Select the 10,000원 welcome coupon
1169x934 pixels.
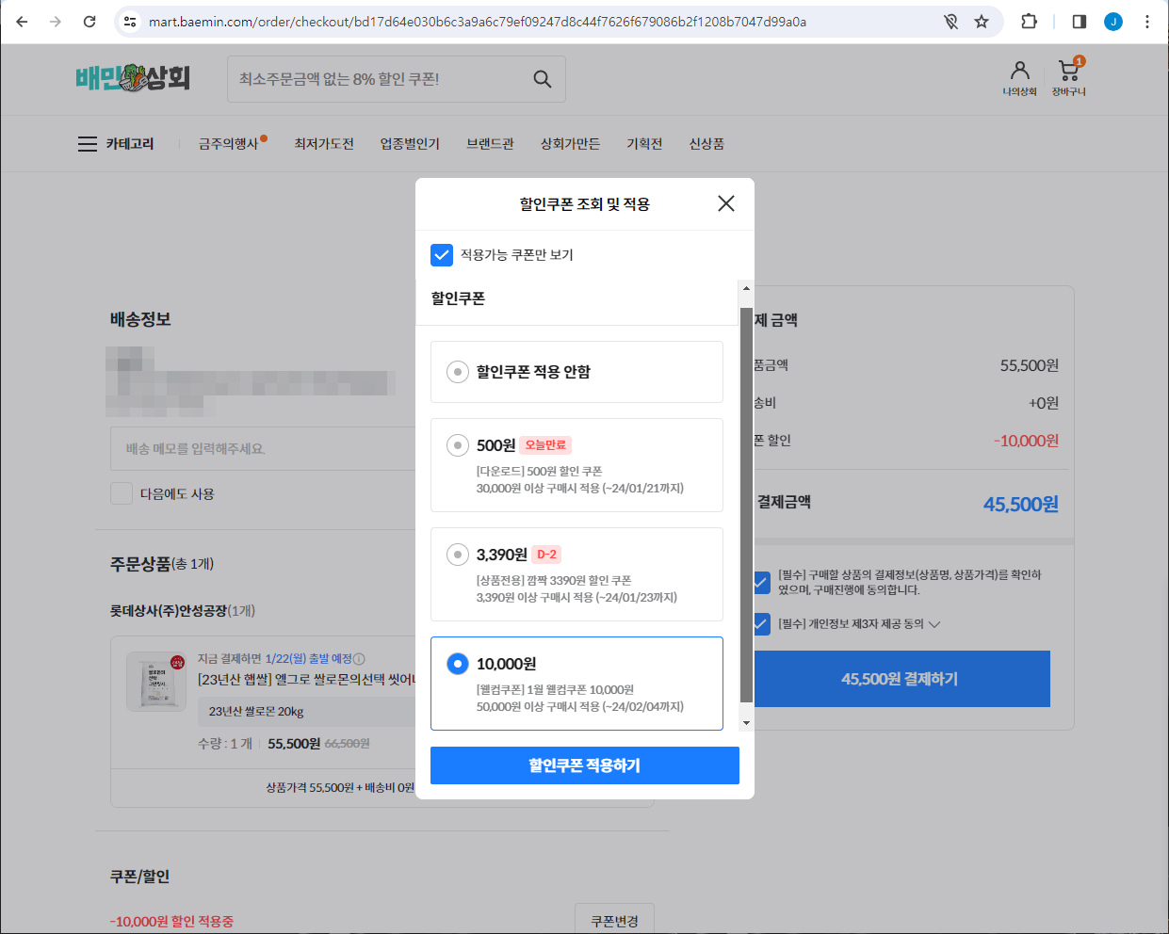pyautogui.click(x=457, y=663)
